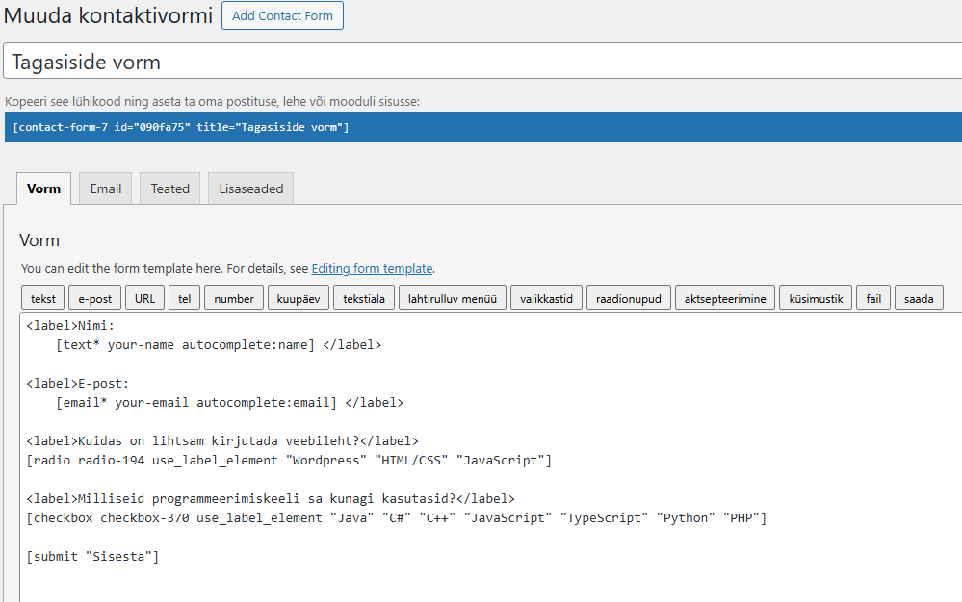
Task: Insert a tel field tag
Action: coord(184,299)
